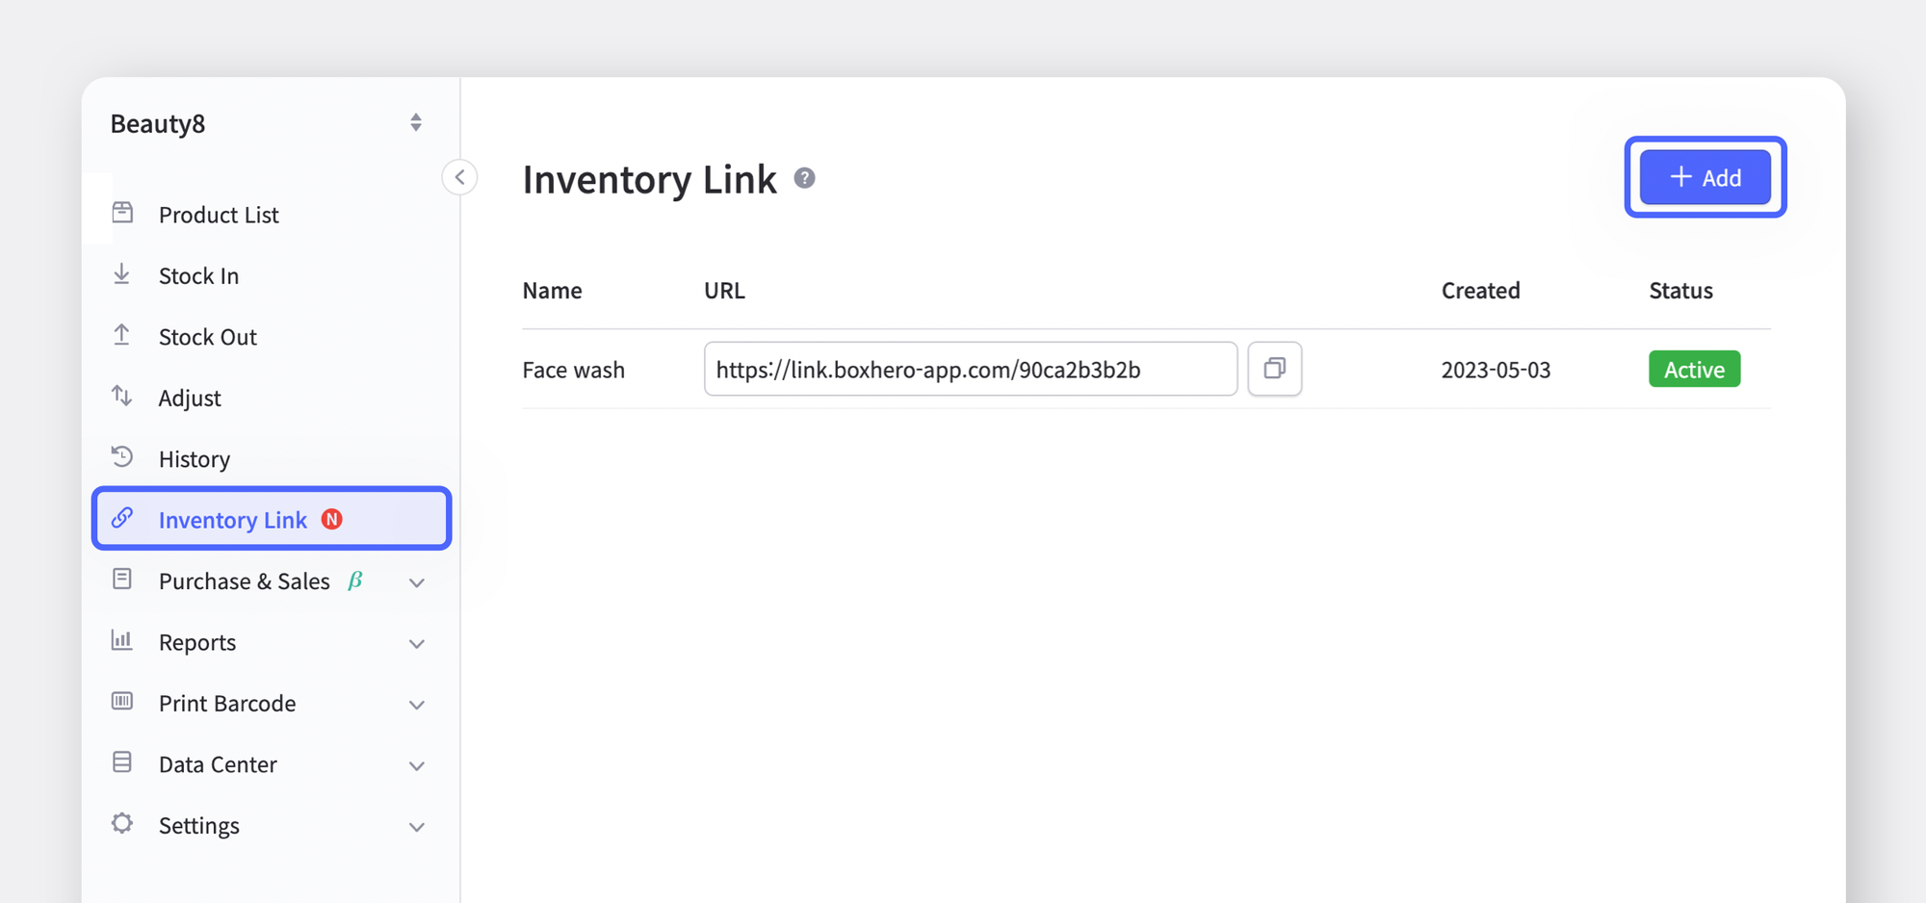This screenshot has width=1926, height=903.
Task: Click the Settings gear icon
Action: tap(122, 825)
